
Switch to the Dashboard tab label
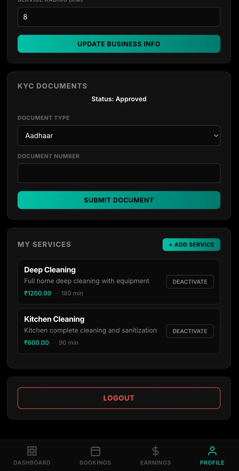32,463
